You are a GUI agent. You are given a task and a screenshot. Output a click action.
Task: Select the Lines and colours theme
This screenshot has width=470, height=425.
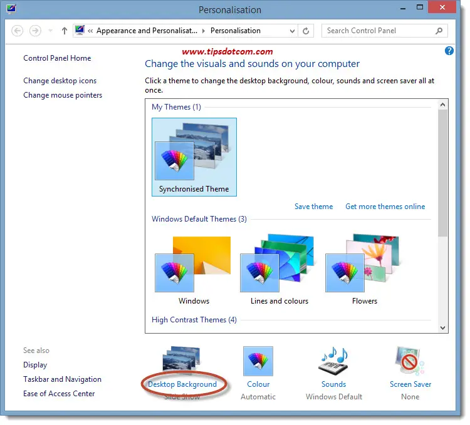279,270
